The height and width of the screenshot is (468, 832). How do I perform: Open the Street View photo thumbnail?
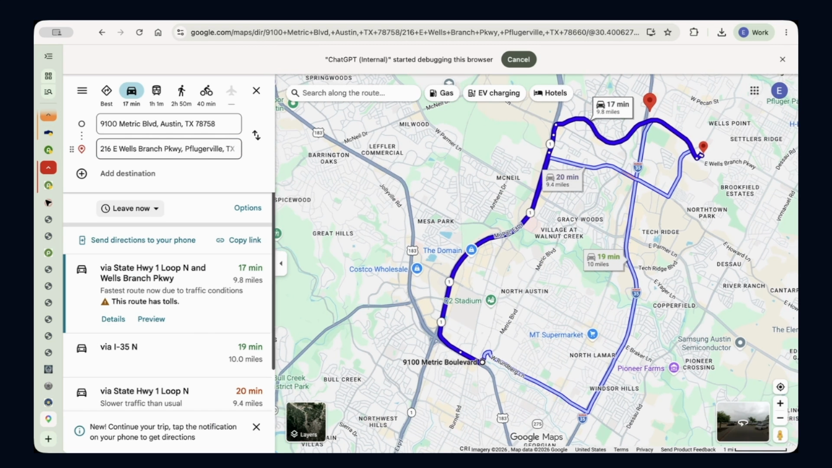(743, 422)
